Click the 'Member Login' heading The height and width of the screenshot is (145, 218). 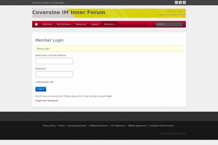pos(49,40)
